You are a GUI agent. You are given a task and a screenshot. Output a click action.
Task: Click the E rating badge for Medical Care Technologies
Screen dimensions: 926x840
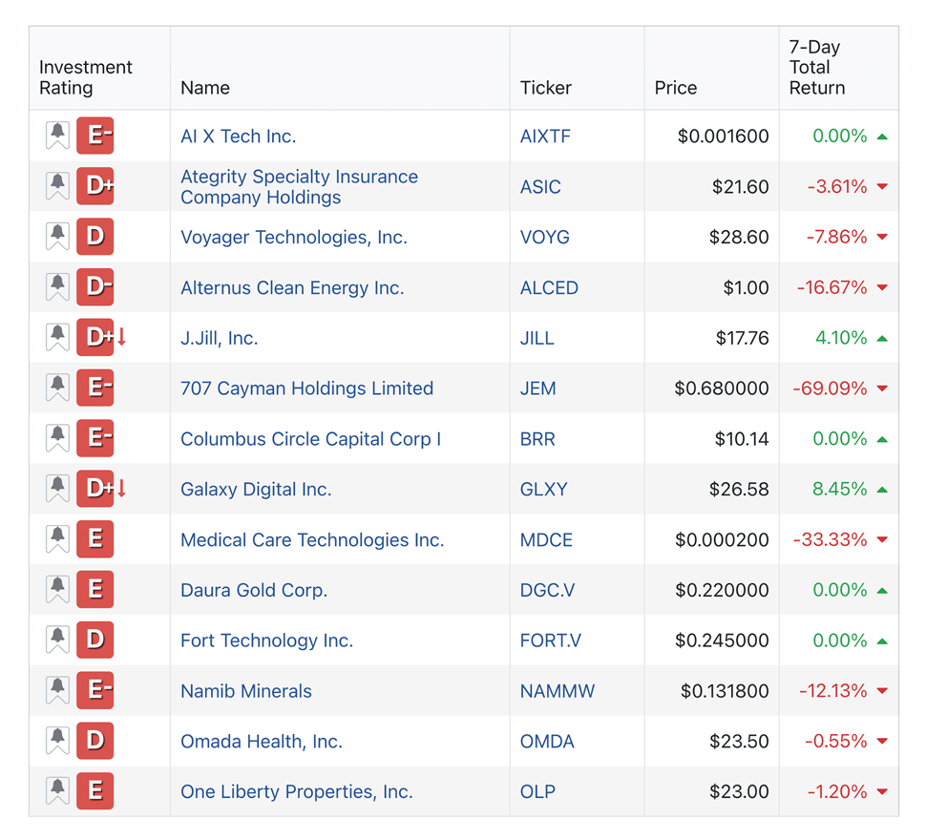95,539
